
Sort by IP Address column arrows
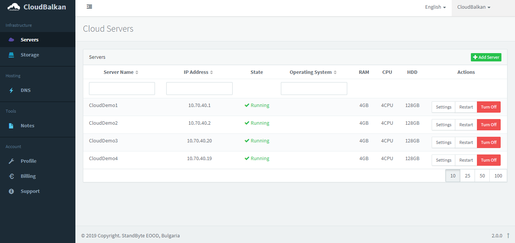pyautogui.click(x=212, y=72)
